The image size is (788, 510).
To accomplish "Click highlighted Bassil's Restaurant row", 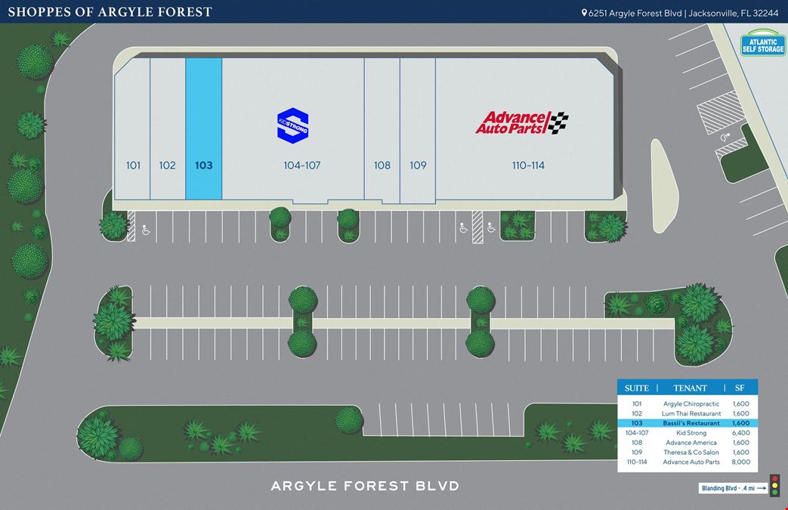I will point(688,423).
